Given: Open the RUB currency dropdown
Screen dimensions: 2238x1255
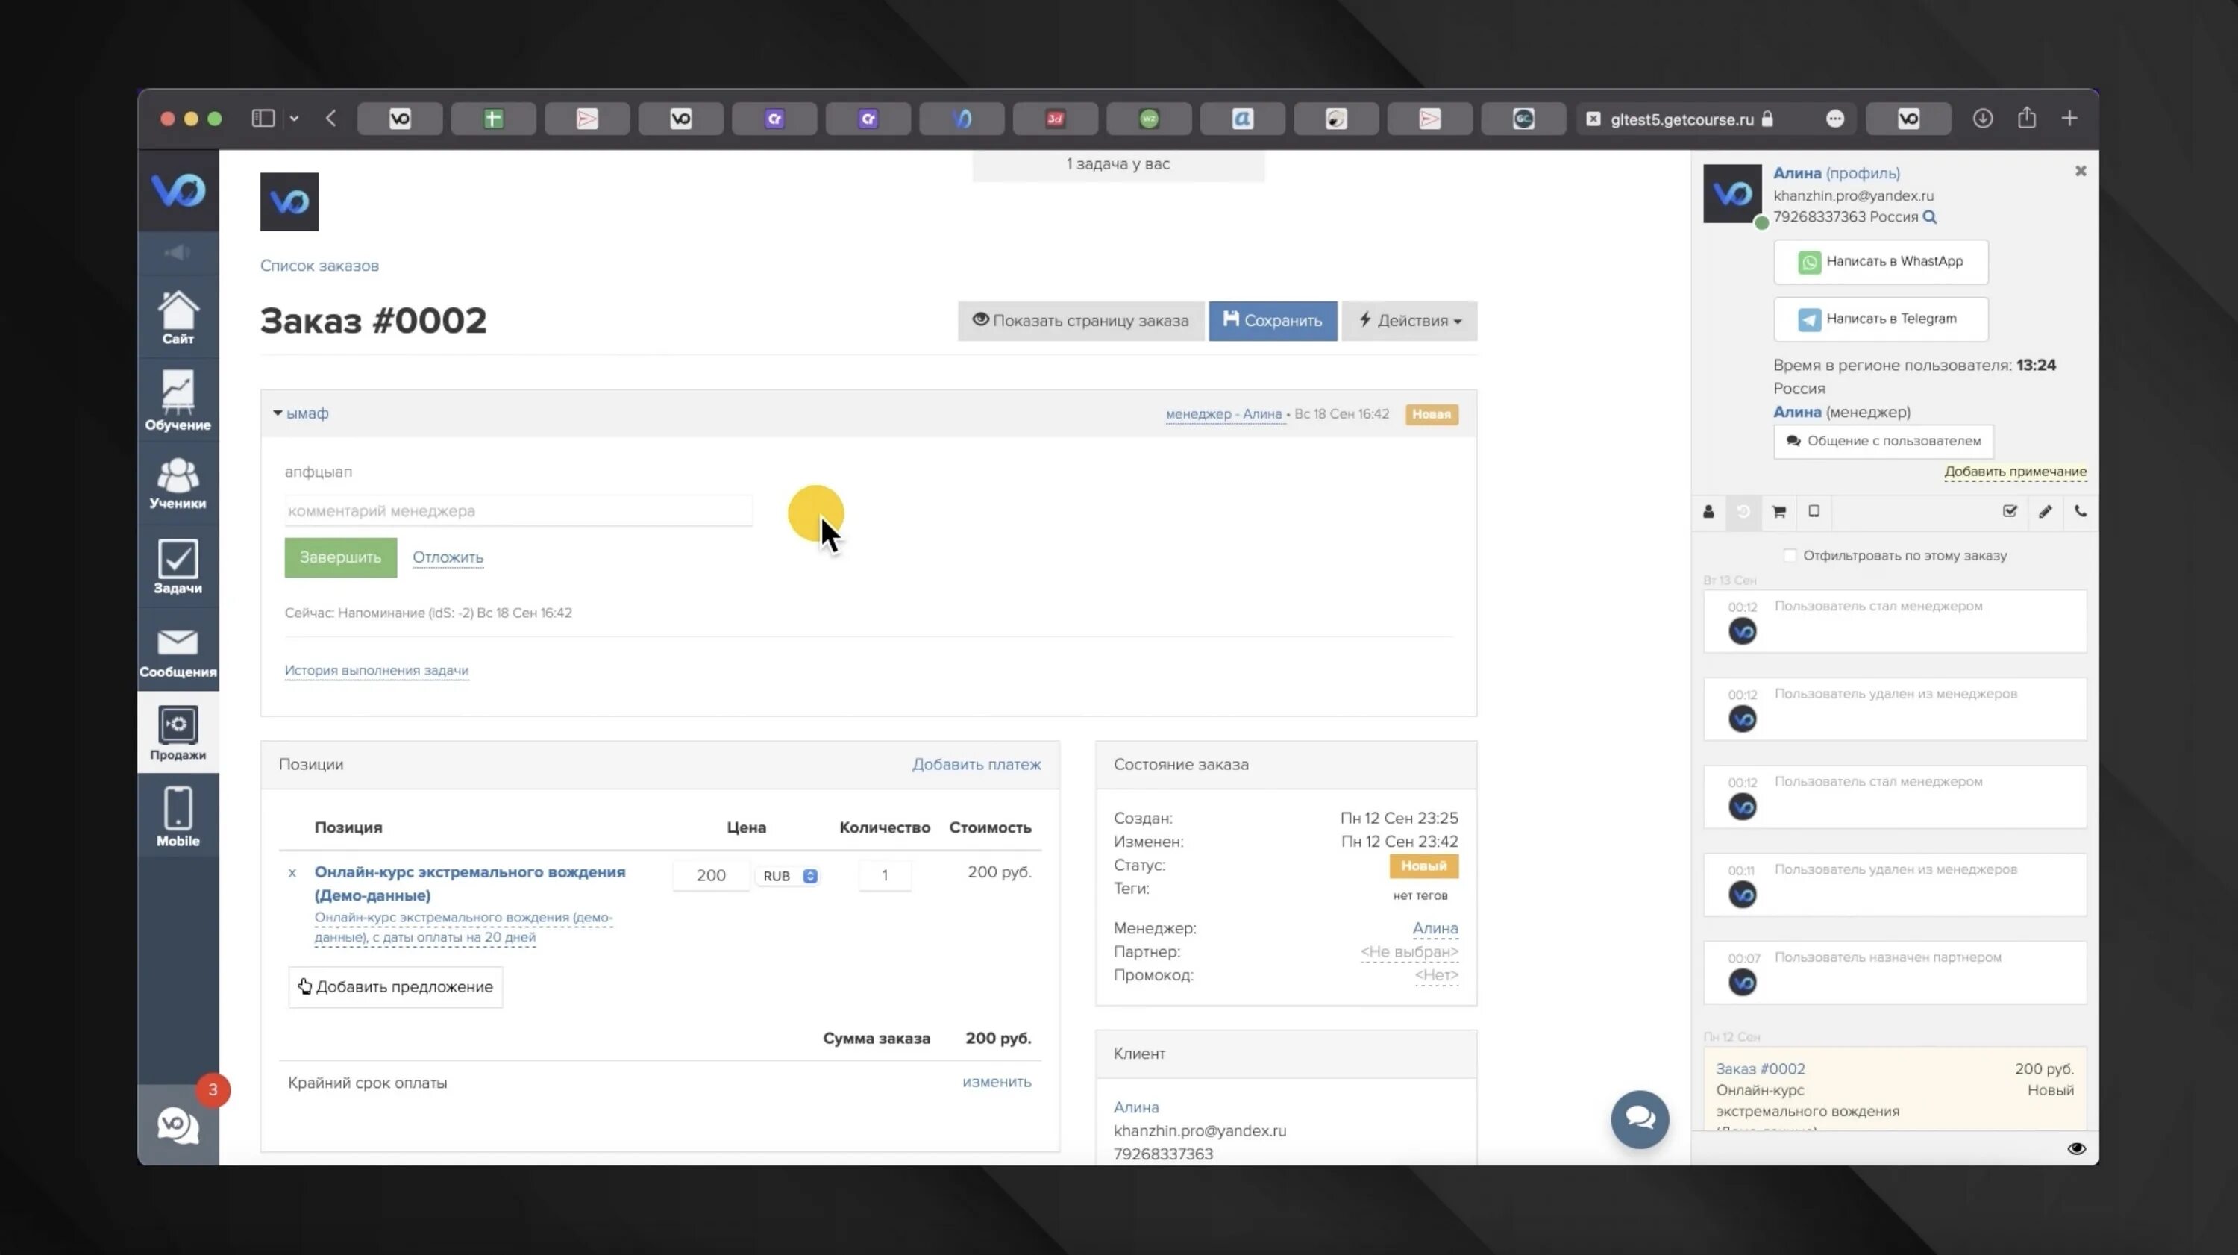Looking at the screenshot, I should (x=789, y=876).
